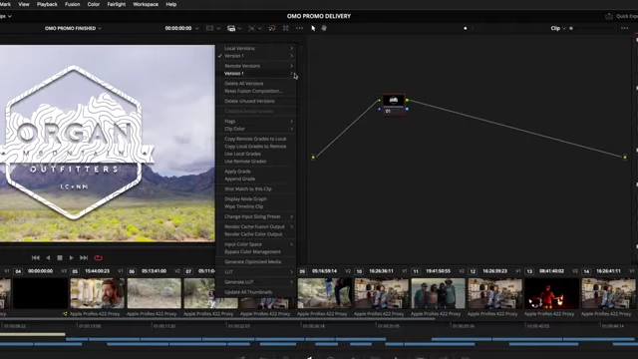Expand the Clip Color submenu

(256, 129)
